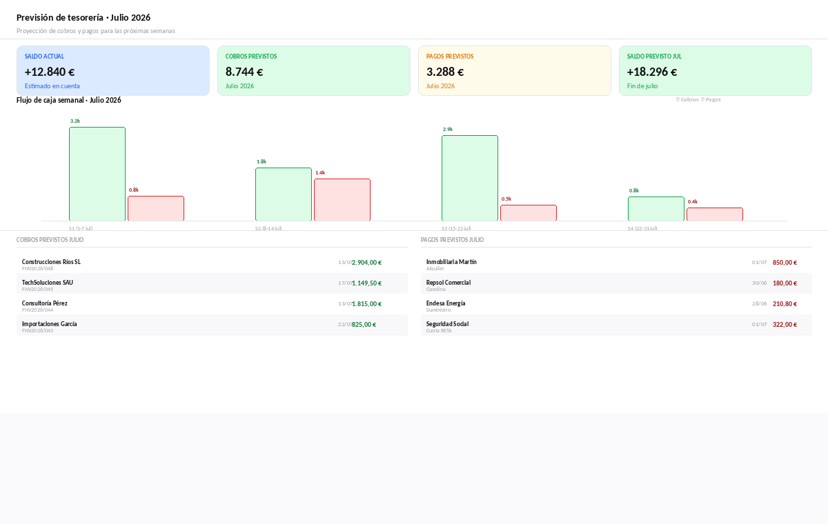Open the Endesa Energía Suministro payment
828x524 pixels.
[616, 304]
